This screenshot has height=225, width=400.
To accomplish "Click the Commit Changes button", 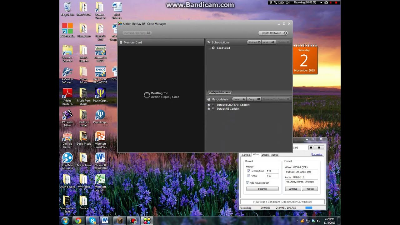I will click(x=137, y=33).
